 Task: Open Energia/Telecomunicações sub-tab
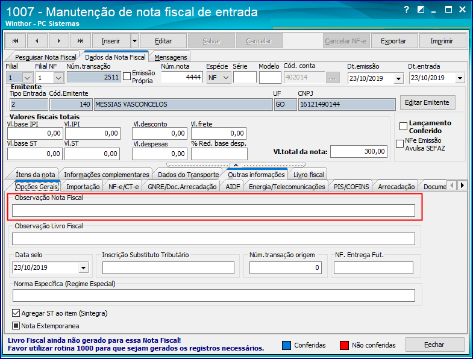(287, 187)
